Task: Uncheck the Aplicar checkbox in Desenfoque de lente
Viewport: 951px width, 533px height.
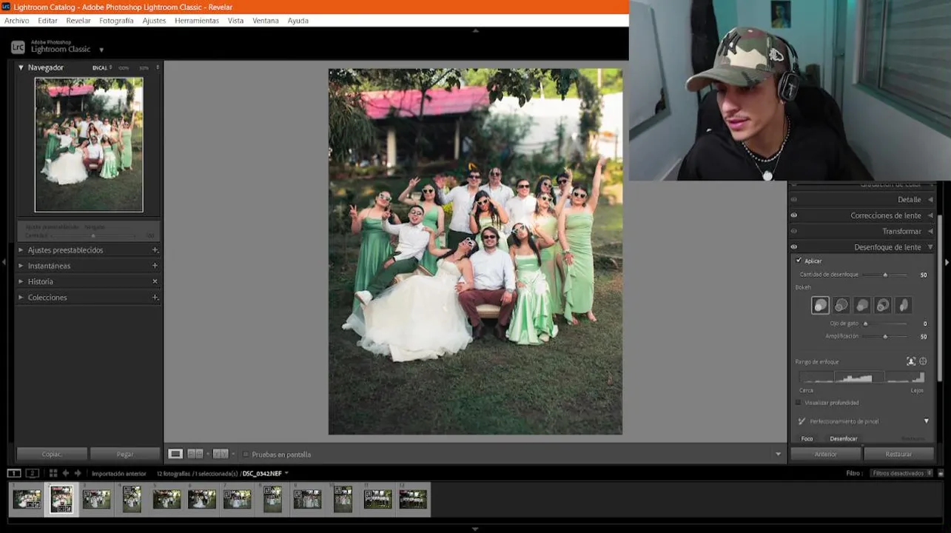Action: pyautogui.click(x=799, y=261)
